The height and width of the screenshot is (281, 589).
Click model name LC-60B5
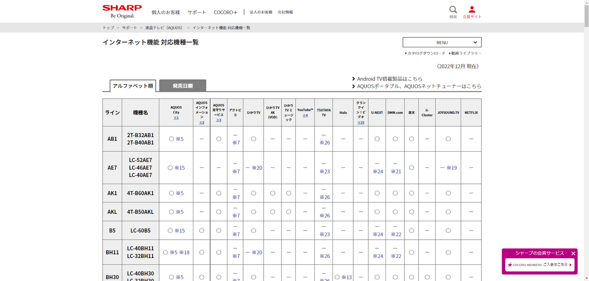point(140,230)
